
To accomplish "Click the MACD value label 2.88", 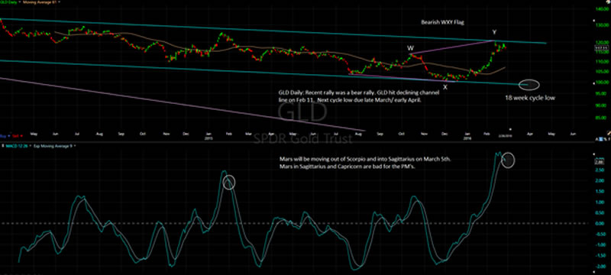I will point(599,162).
